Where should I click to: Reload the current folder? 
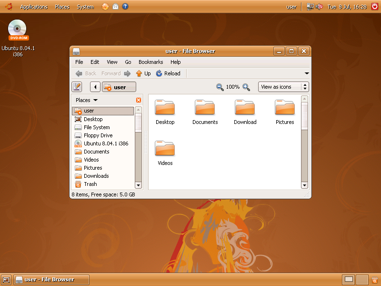pos(168,73)
